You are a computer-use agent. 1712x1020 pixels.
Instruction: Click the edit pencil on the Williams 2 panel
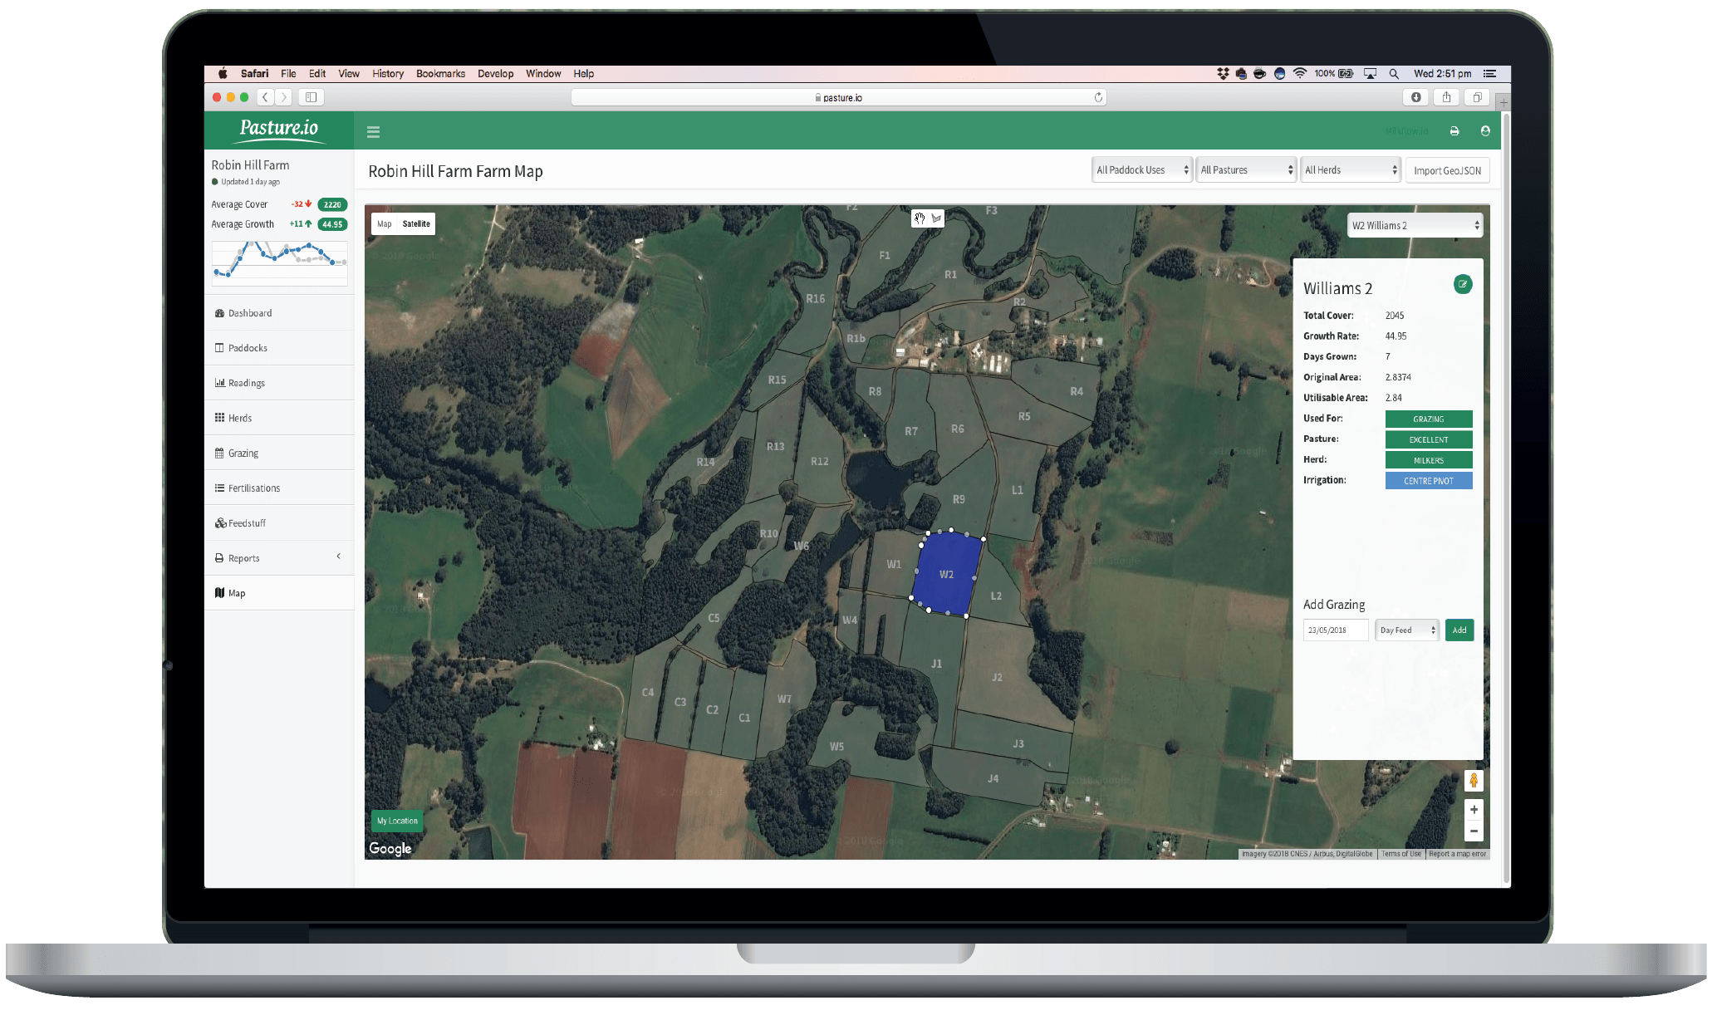coord(1463,284)
